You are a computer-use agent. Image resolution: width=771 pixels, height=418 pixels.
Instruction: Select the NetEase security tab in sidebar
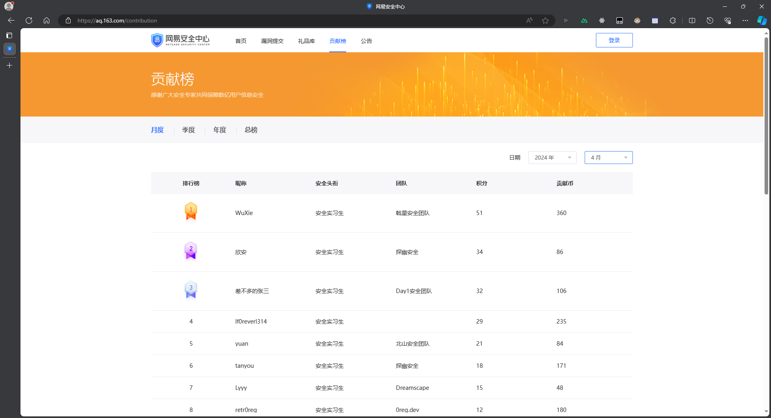pos(10,49)
